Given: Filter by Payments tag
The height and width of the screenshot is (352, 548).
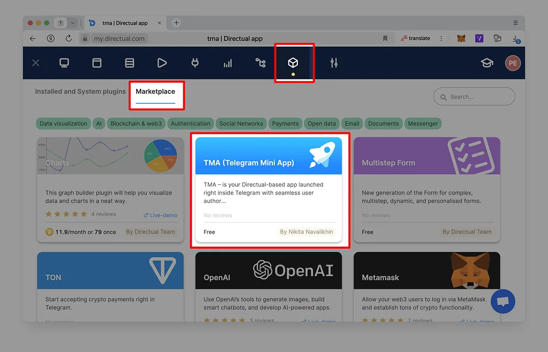Looking at the screenshot, I should pyautogui.click(x=285, y=124).
